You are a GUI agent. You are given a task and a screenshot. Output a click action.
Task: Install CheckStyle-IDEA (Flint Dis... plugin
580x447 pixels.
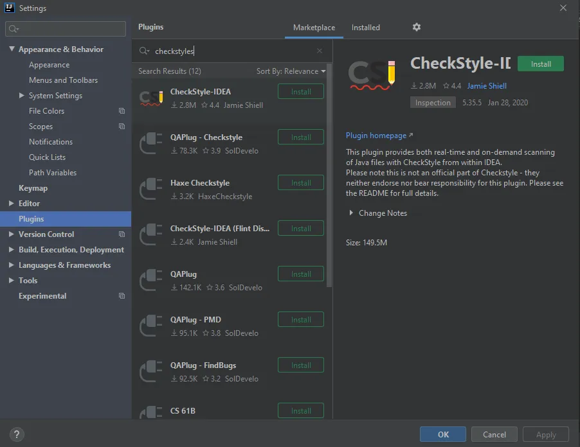(301, 228)
